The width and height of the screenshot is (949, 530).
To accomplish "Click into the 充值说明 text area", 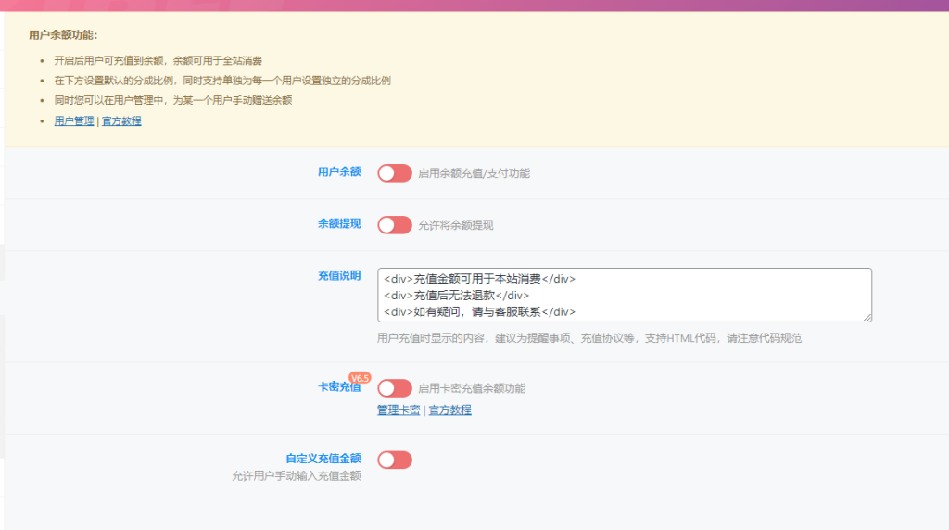I will [x=624, y=296].
